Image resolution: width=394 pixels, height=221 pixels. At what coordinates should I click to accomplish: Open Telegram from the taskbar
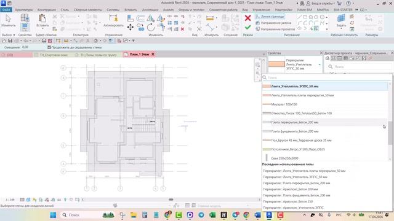coord(201,215)
